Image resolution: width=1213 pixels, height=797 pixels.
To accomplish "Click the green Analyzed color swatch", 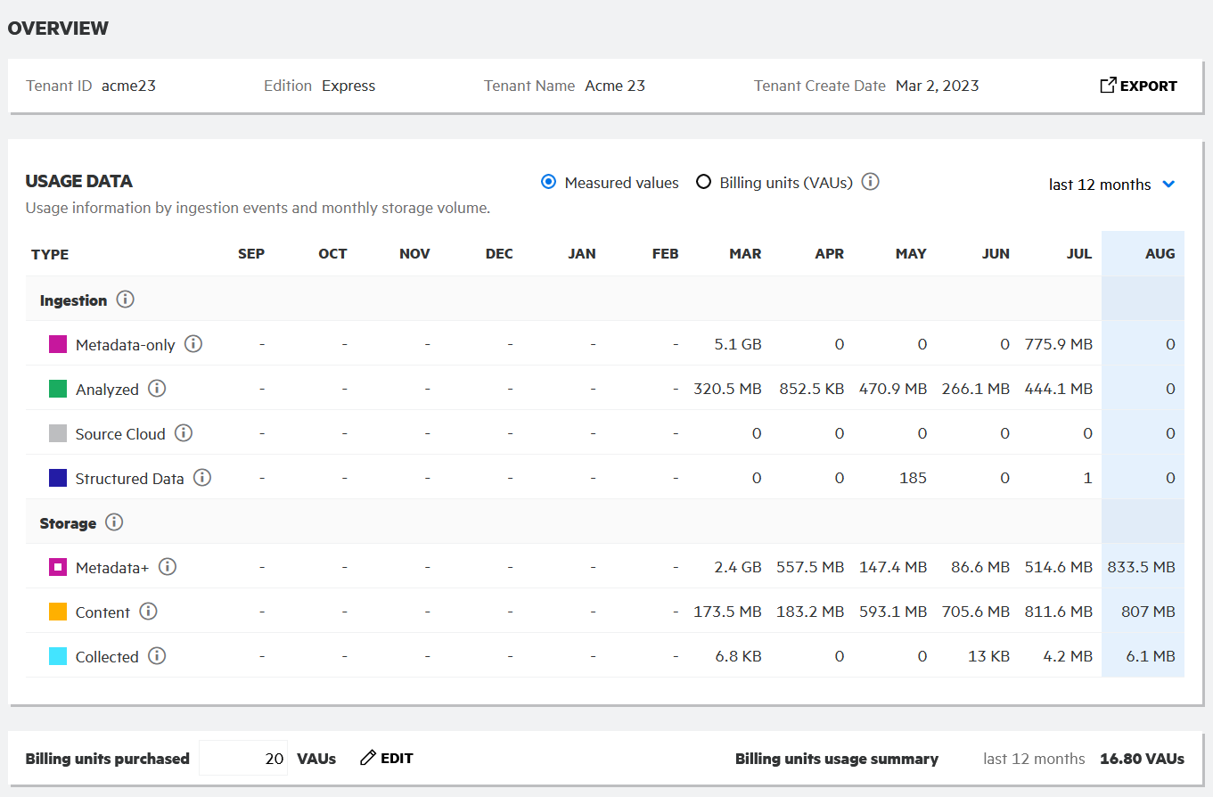I will point(58,389).
